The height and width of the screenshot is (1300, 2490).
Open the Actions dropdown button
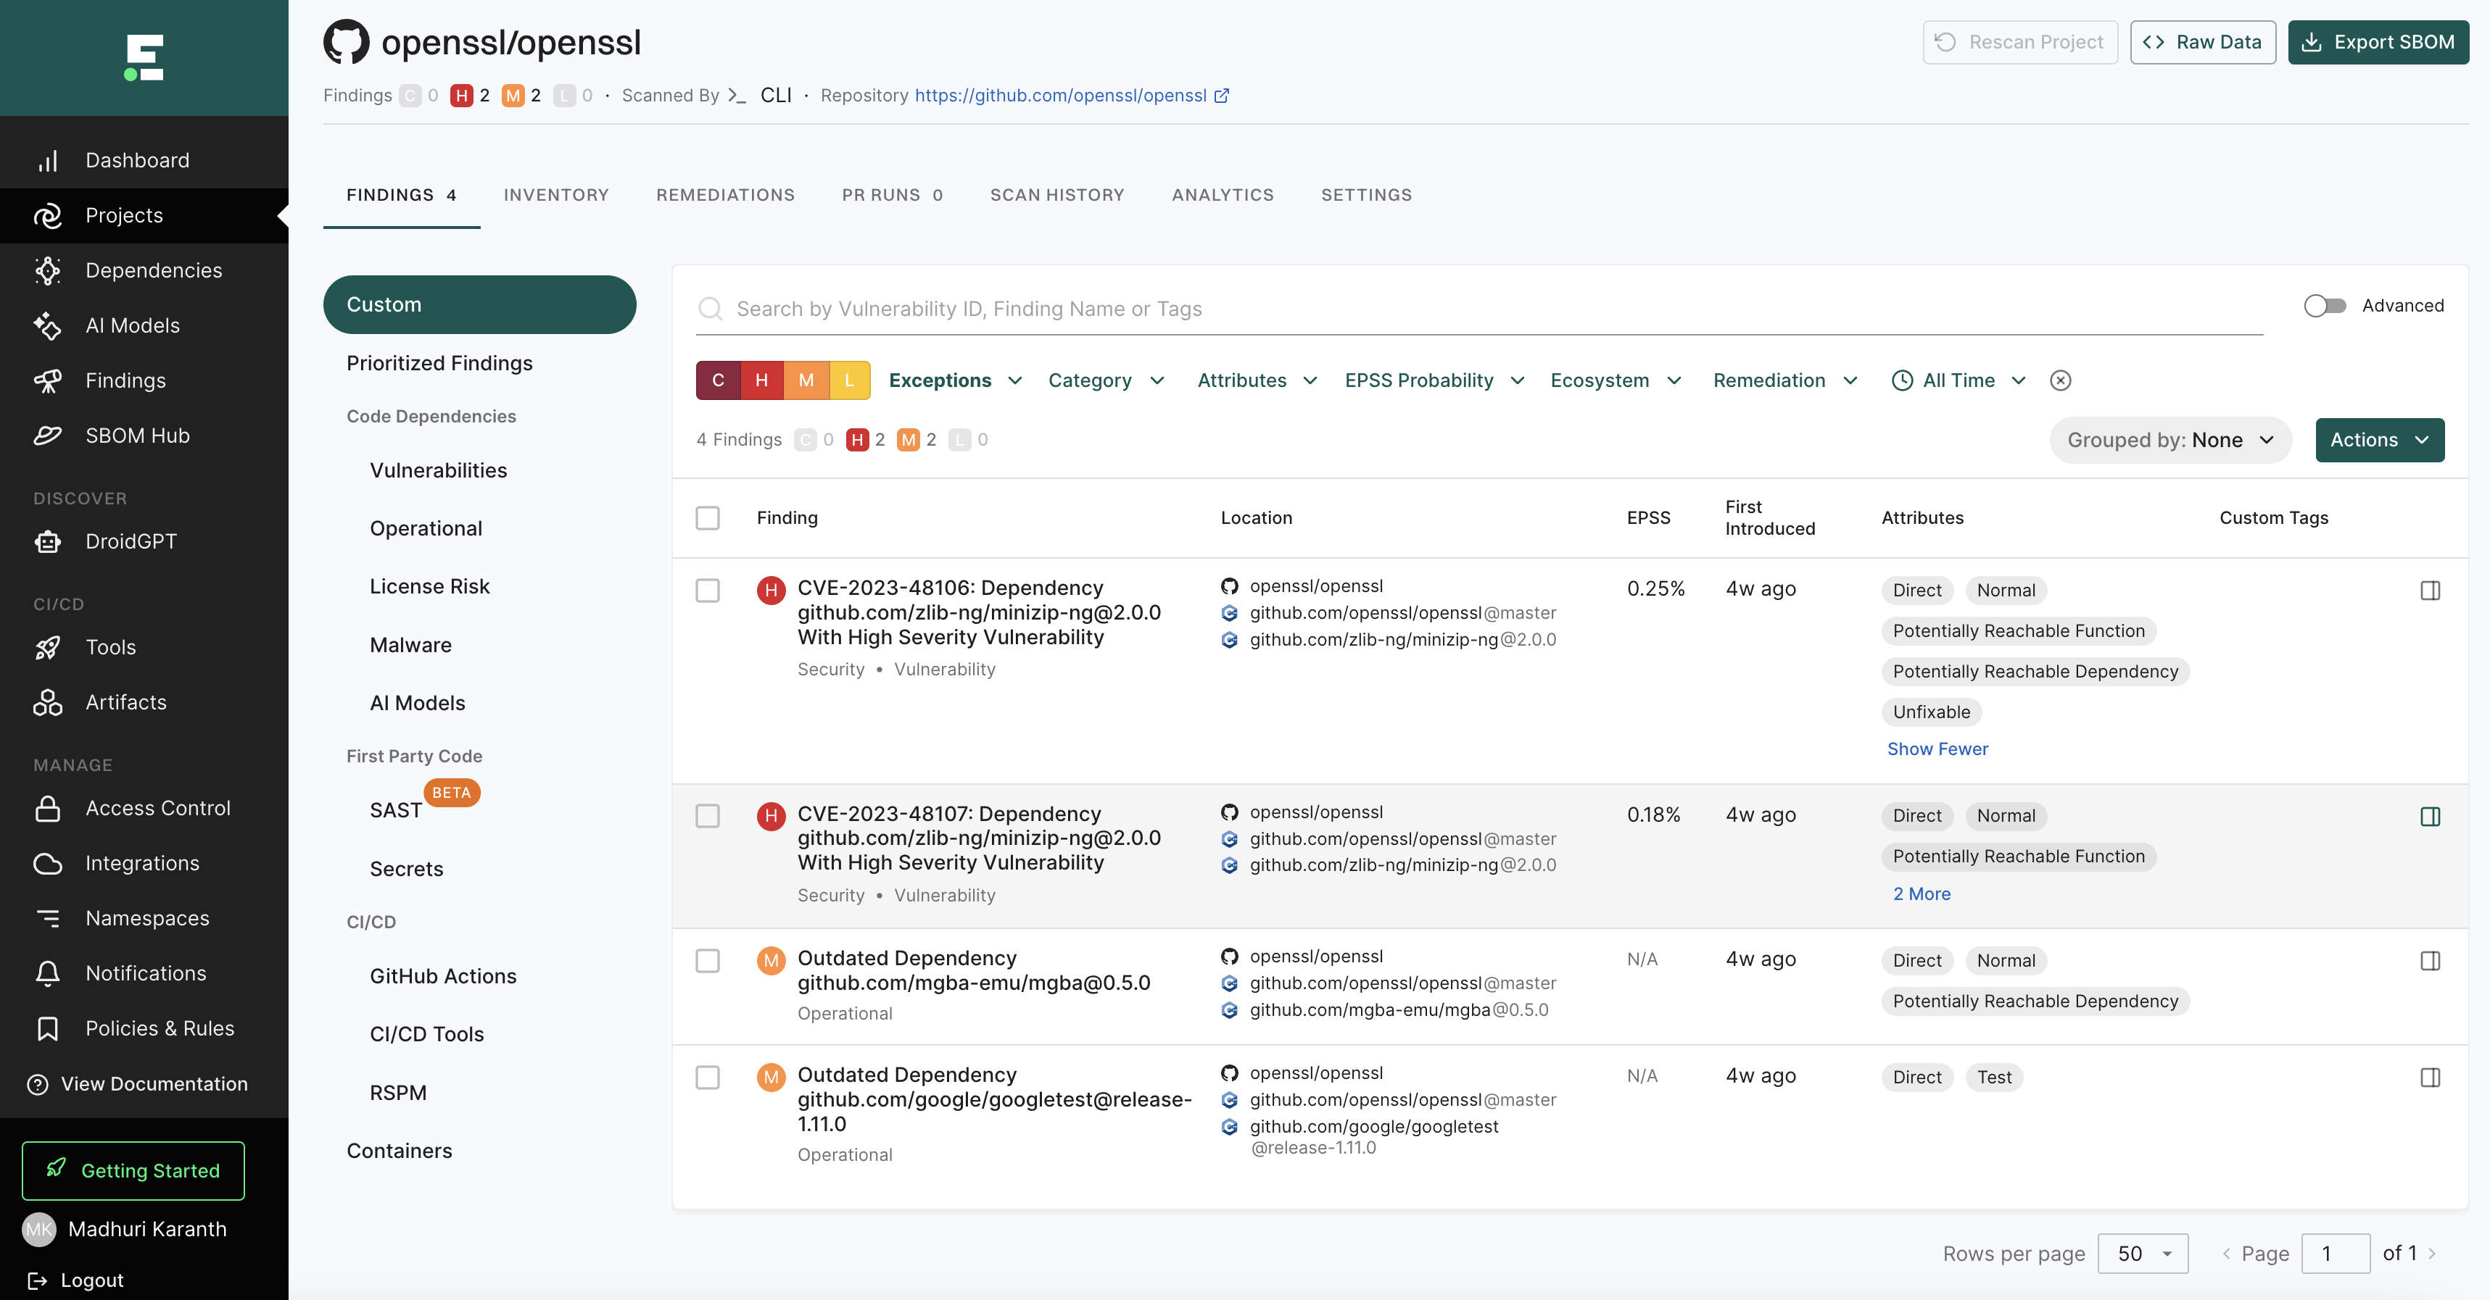[x=2380, y=441]
